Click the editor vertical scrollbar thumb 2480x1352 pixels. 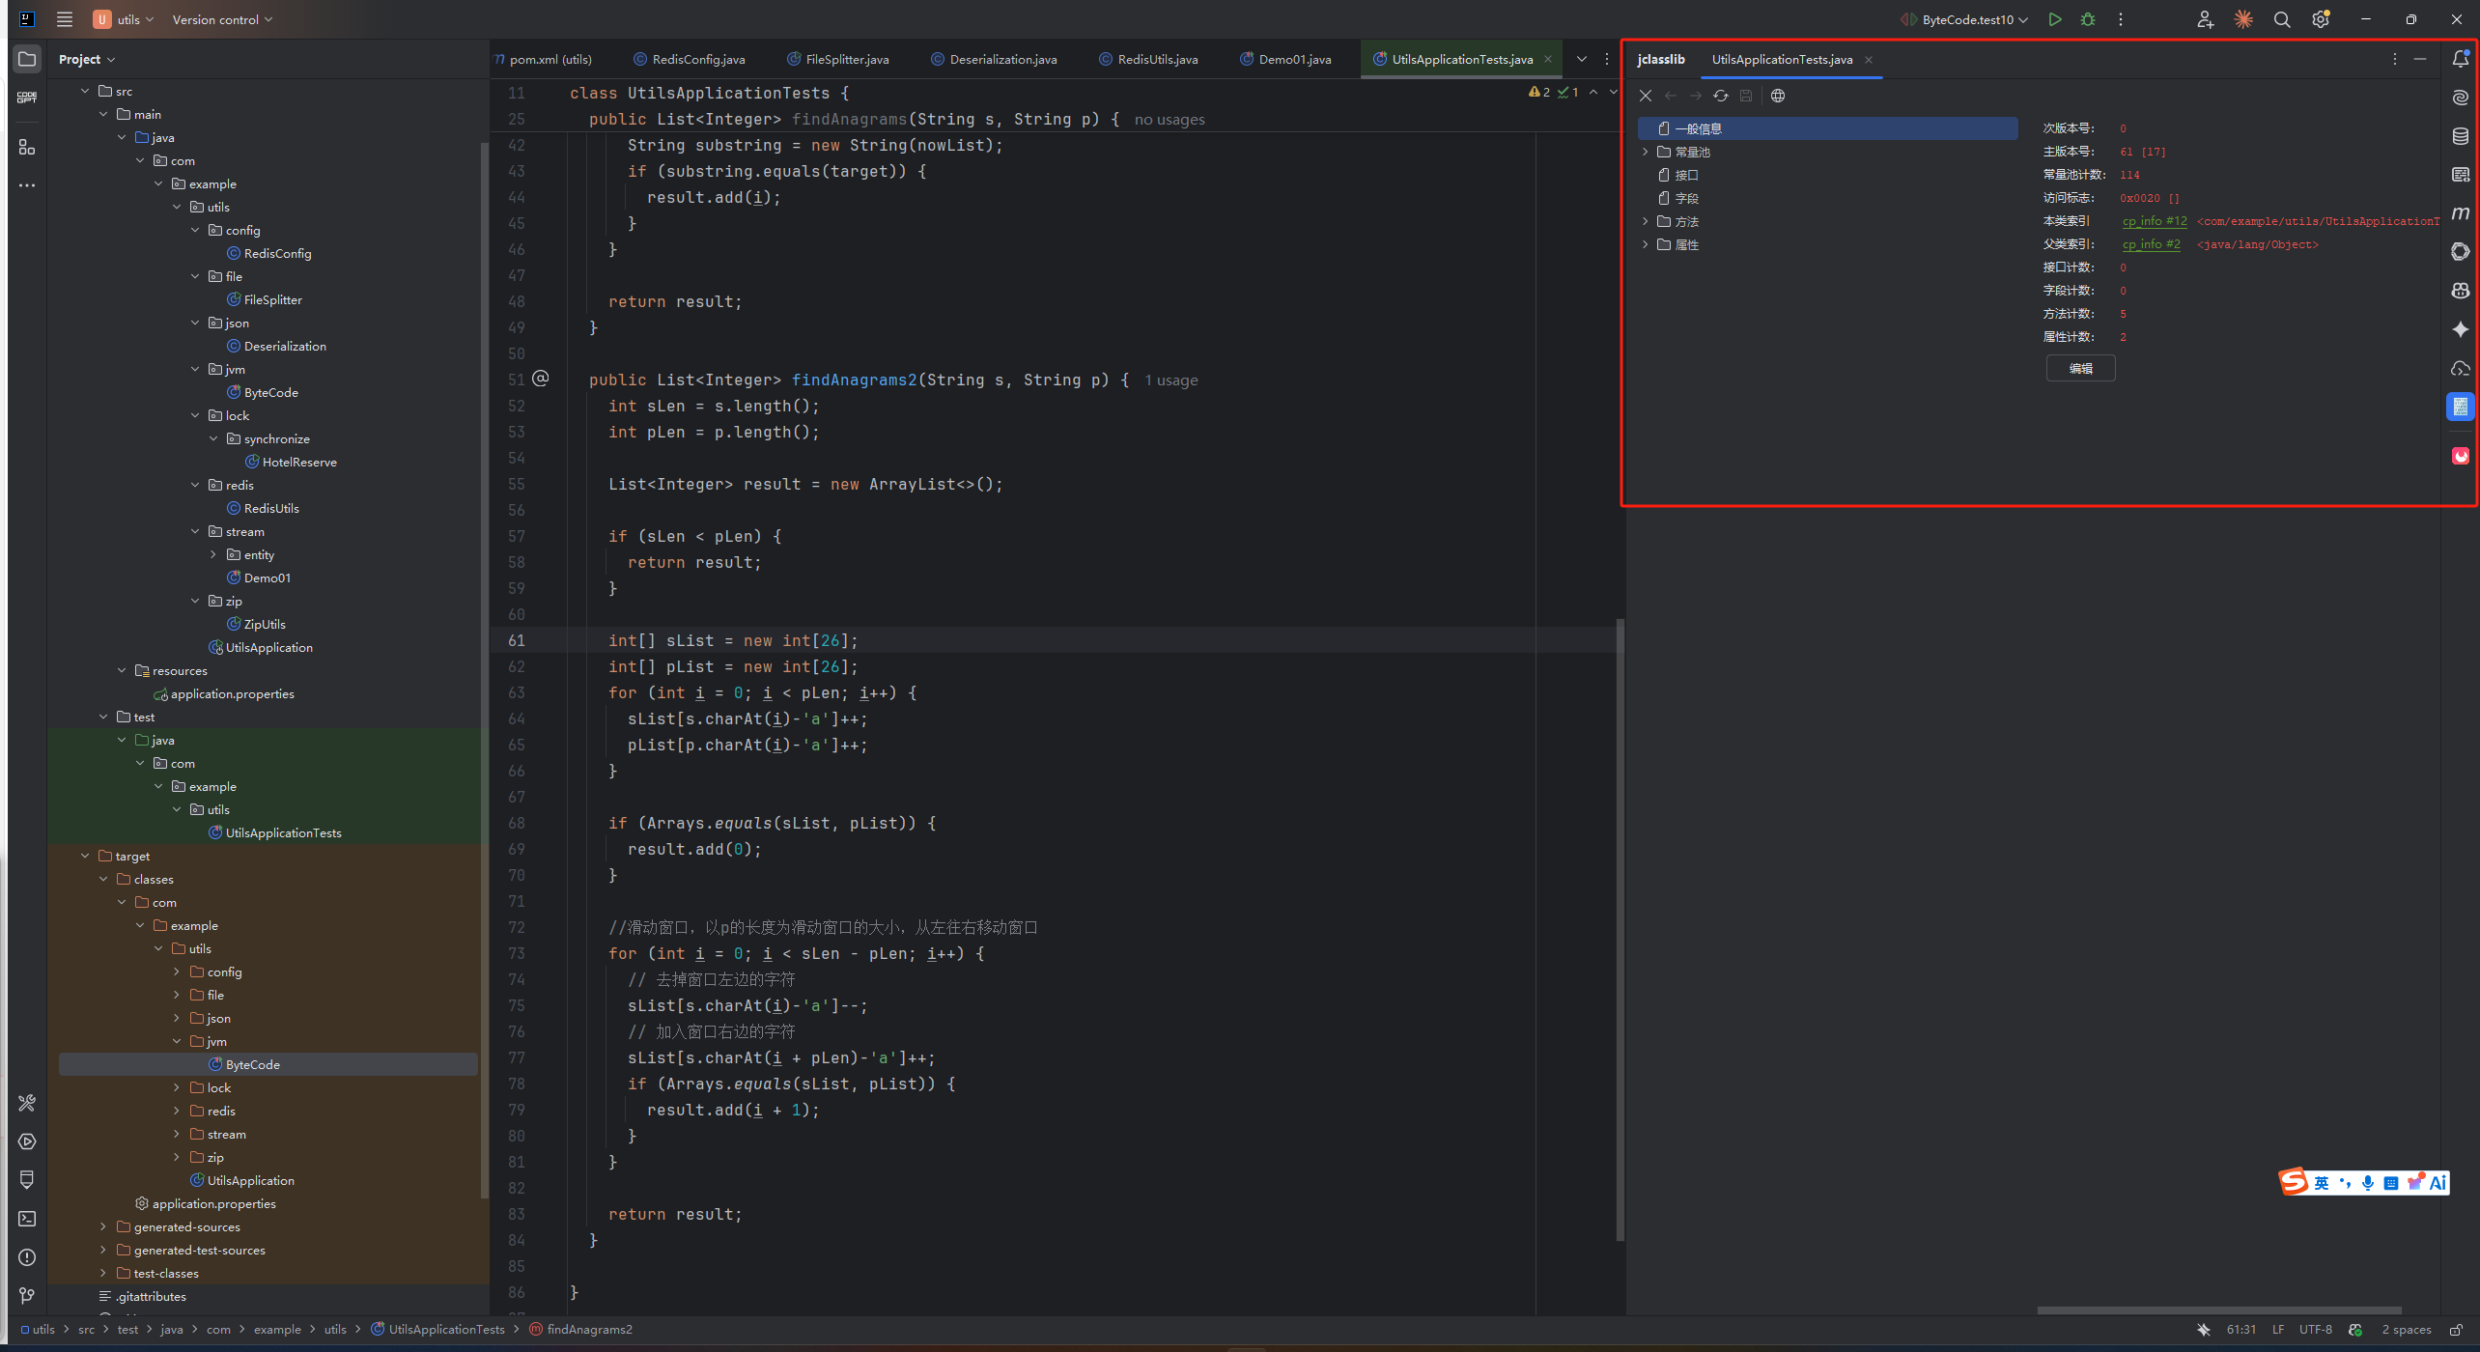[x=1620, y=929]
